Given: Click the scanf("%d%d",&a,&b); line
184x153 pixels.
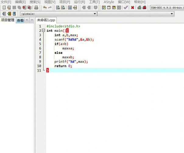Looking at the screenshot, I should (x=74, y=39).
